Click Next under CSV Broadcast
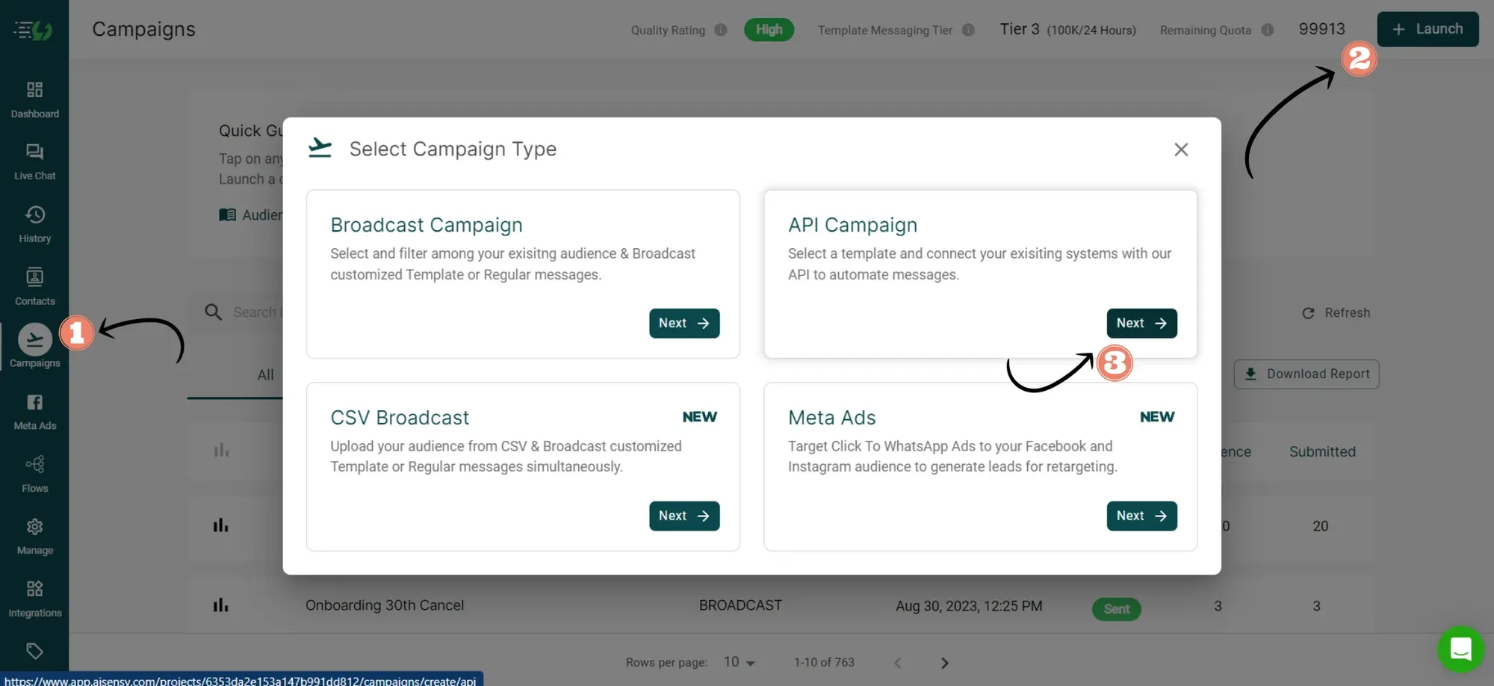The image size is (1494, 686). pyautogui.click(x=684, y=516)
